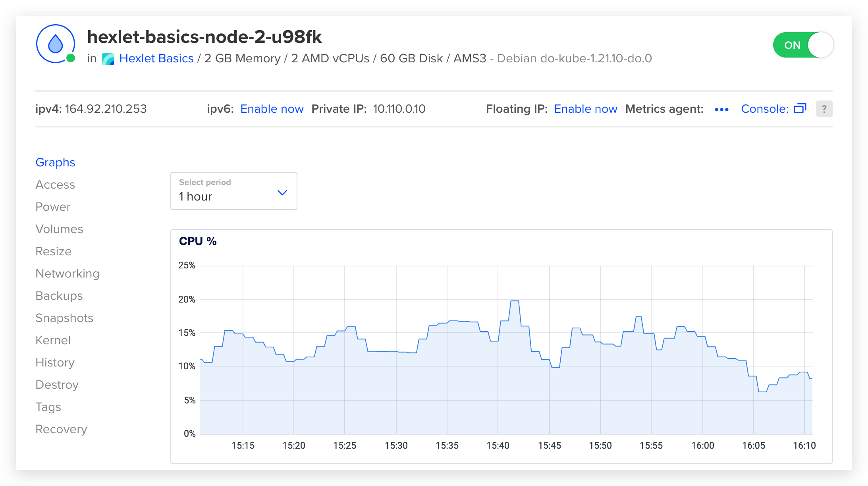The height and width of the screenshot is (486, 868).
Task: Click the droplet logo icon
Action: (x=55, y=44)
